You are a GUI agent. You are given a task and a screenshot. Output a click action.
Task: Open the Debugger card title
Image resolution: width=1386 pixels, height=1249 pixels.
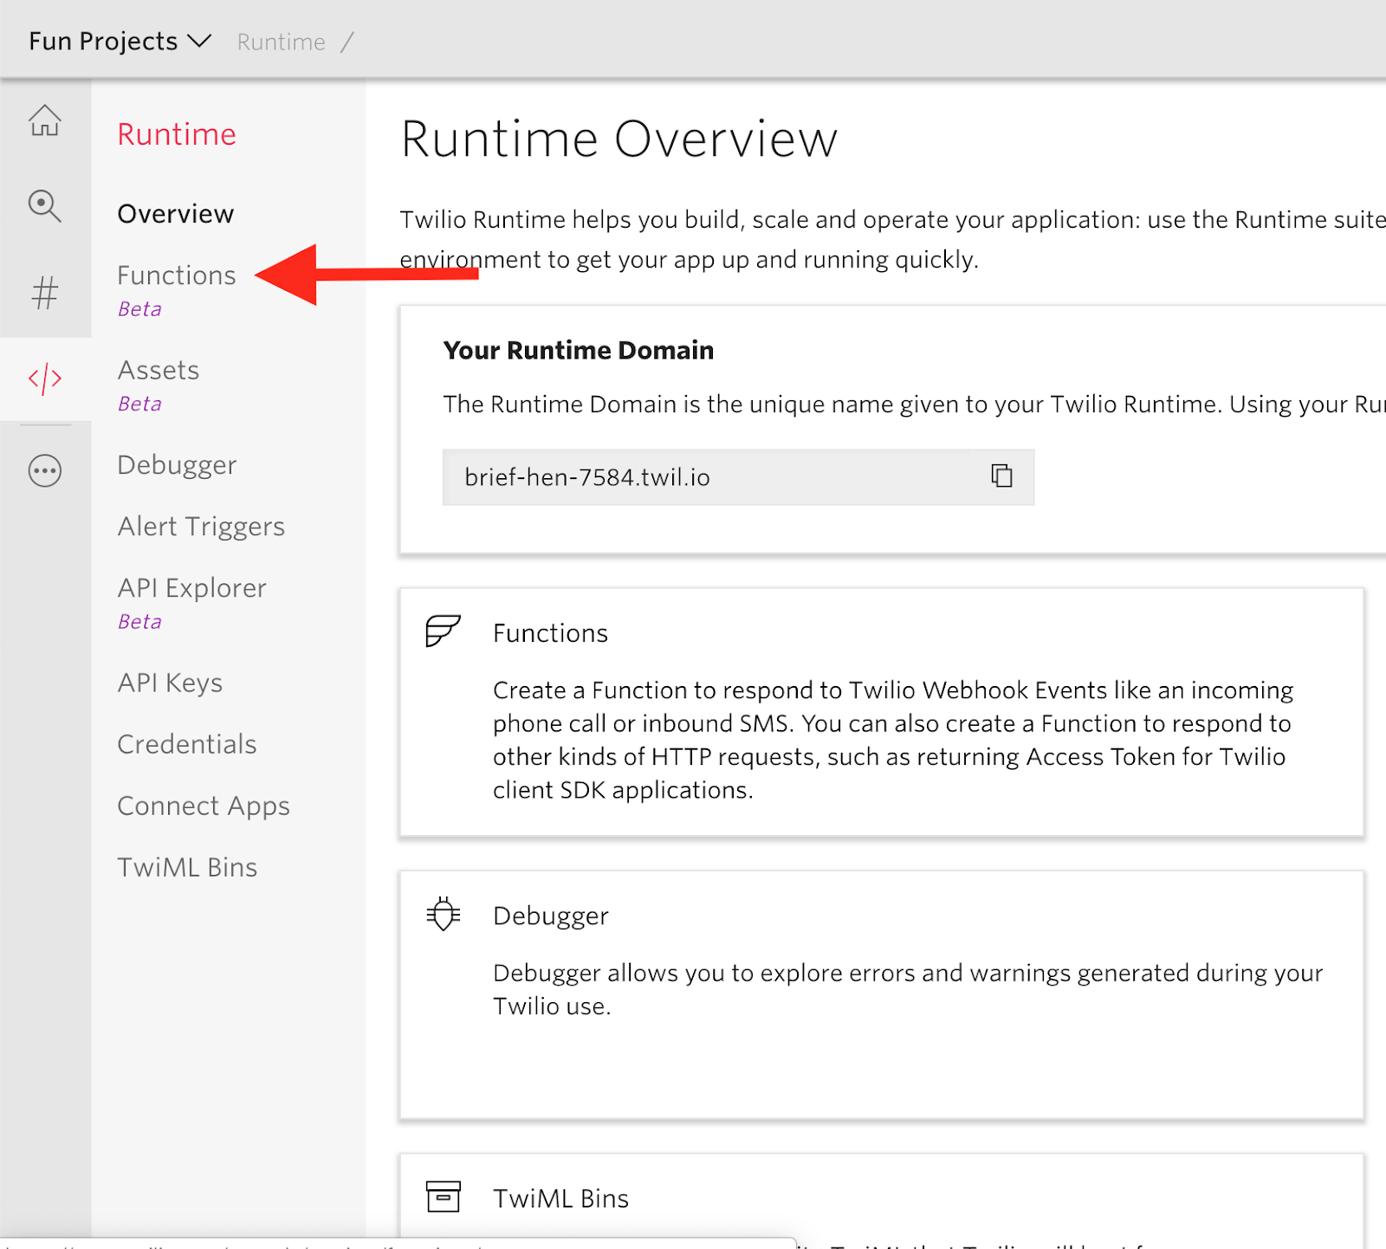[551, 916]
